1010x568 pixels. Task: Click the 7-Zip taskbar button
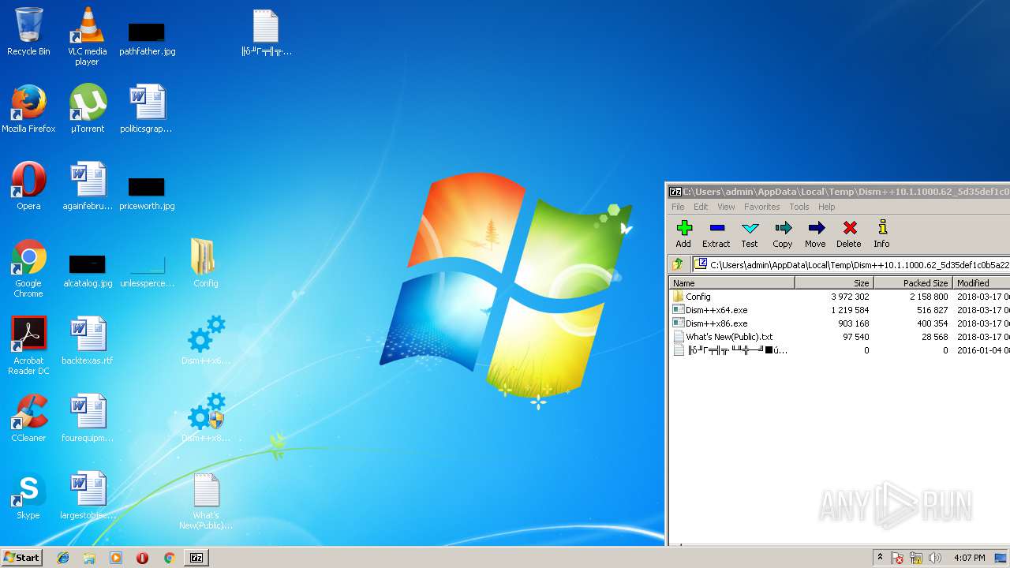[196, 558]
